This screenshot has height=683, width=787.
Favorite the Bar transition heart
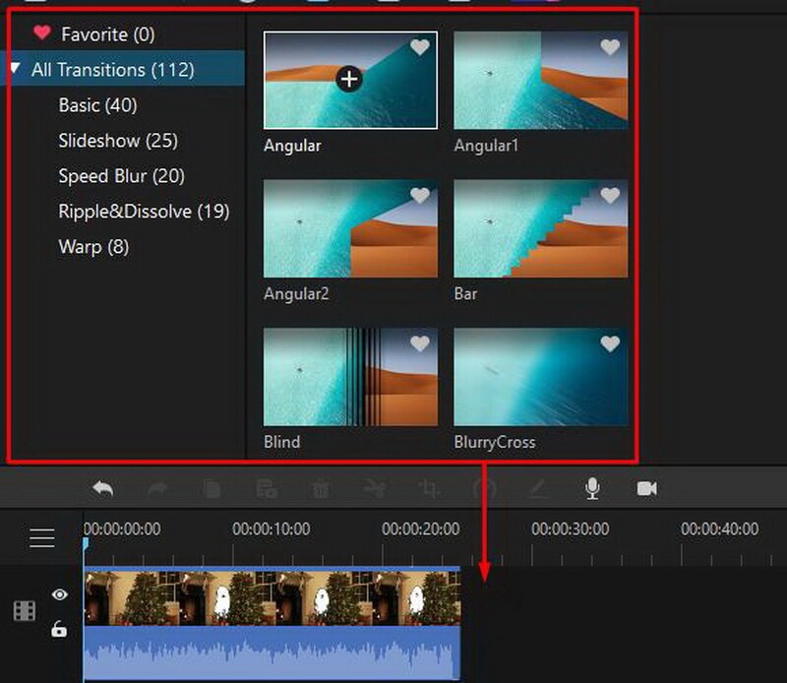[x=610, y=196]
